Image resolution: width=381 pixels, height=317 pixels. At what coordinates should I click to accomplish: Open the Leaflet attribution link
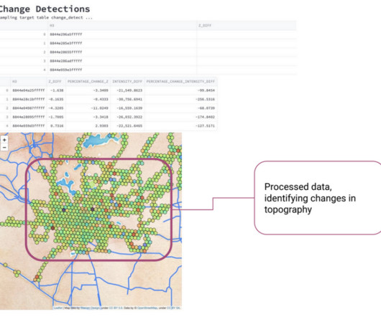[58, 308]
